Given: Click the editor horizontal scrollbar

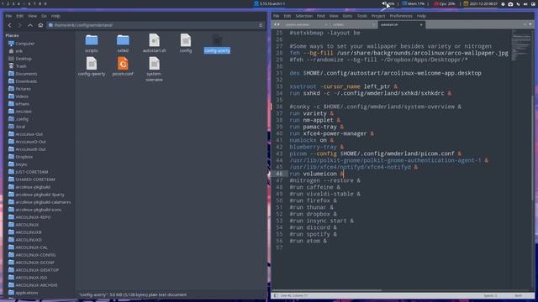Looking at the screenshot, I should click(327, 290).
